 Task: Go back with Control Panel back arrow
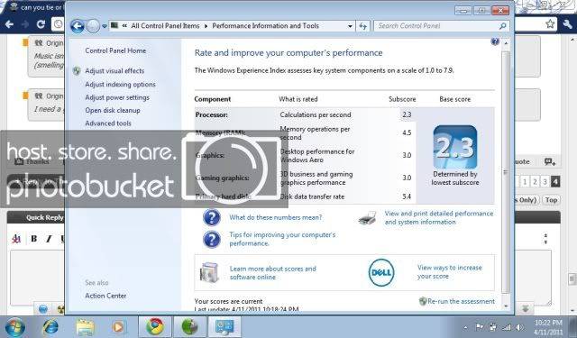[78, 26]
